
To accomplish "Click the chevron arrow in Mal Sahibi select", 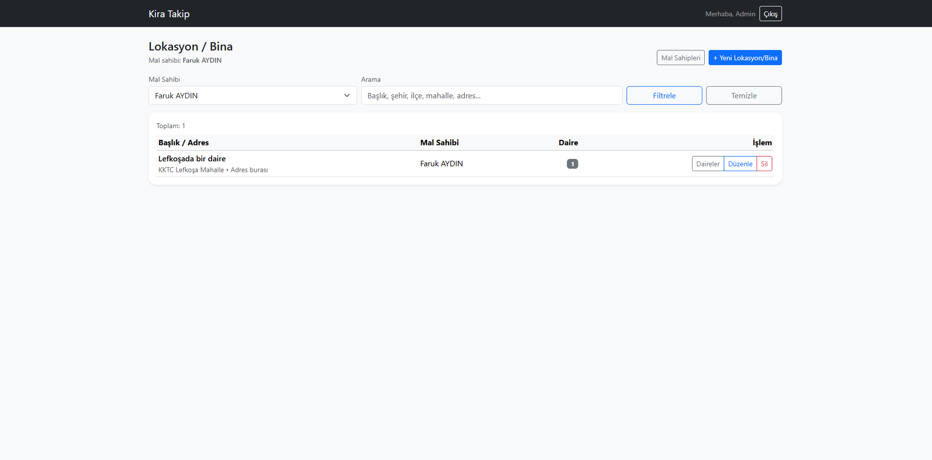I will pos(347,95).
